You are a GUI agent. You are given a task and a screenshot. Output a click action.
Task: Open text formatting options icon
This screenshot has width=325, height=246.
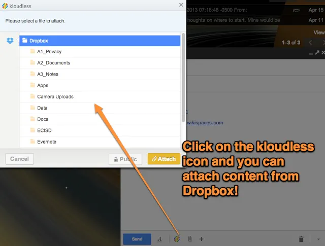point(159,239)
